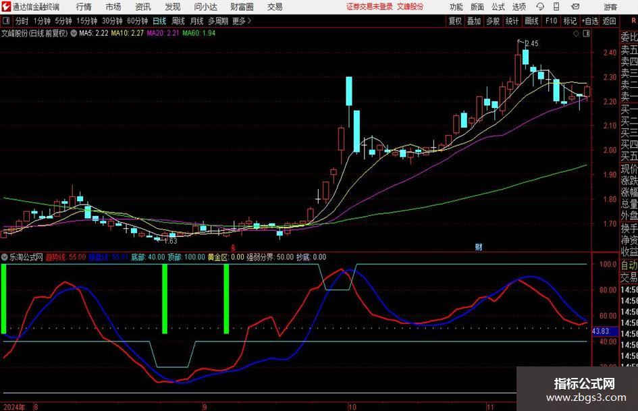Switch to the 周线 weekly tab

pos(178,21)
